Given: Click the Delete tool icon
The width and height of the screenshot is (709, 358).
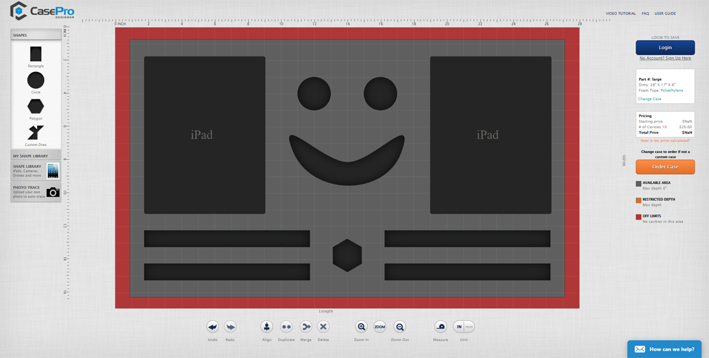Looking at the screenshot, I should [323, 326].
